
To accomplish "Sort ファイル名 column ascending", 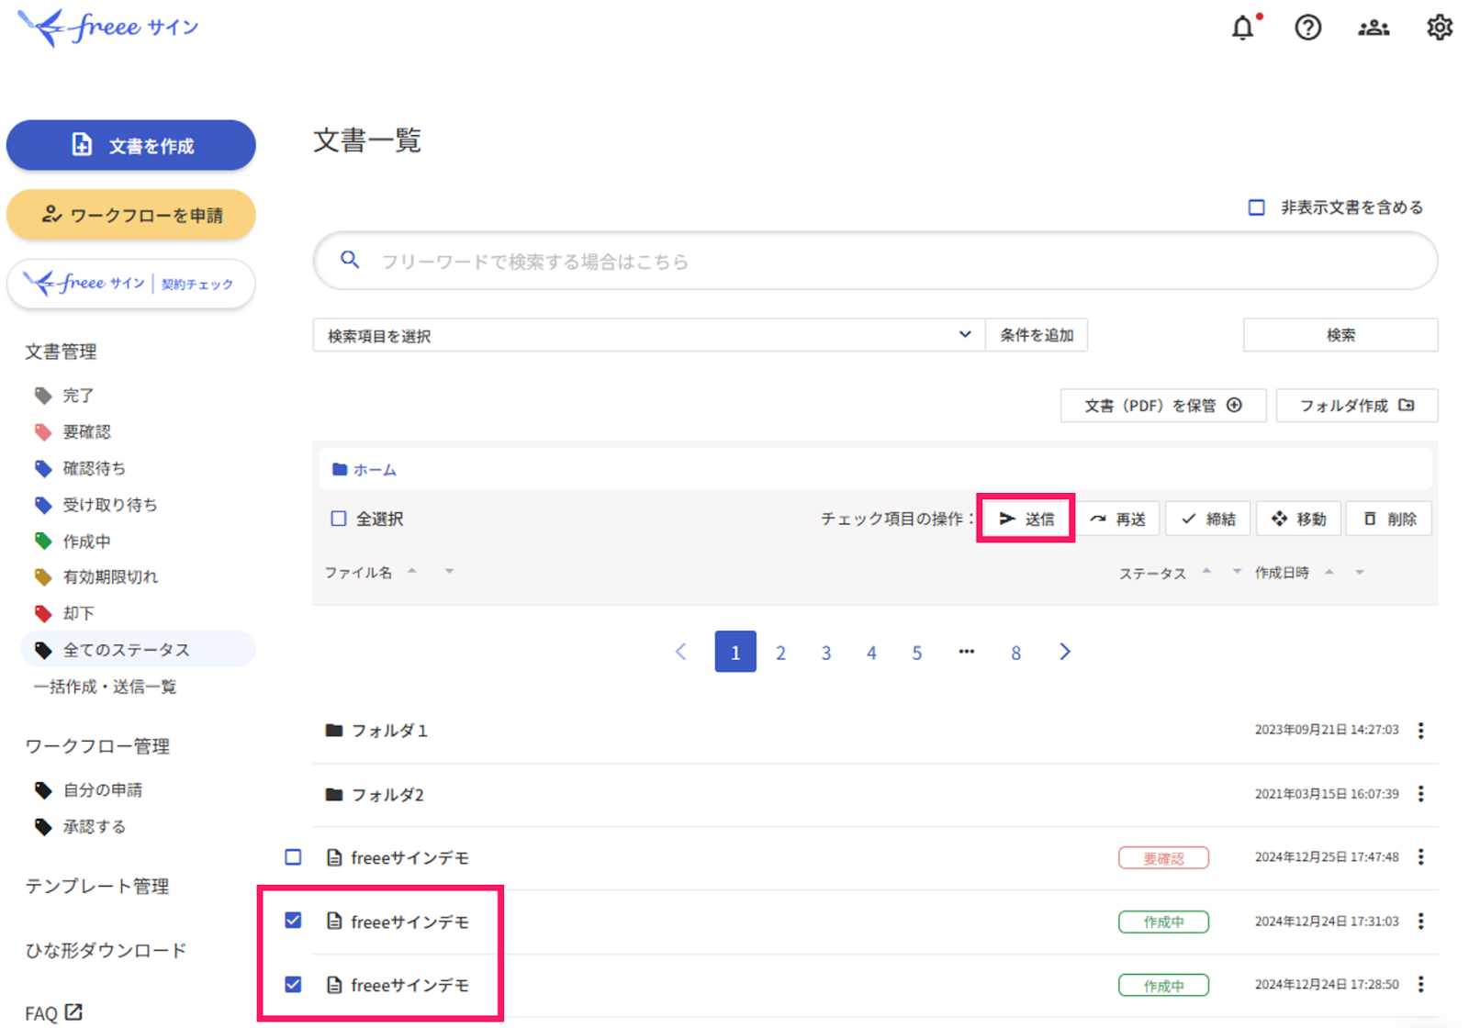I will pyautogui.click(x=412, y=571).
